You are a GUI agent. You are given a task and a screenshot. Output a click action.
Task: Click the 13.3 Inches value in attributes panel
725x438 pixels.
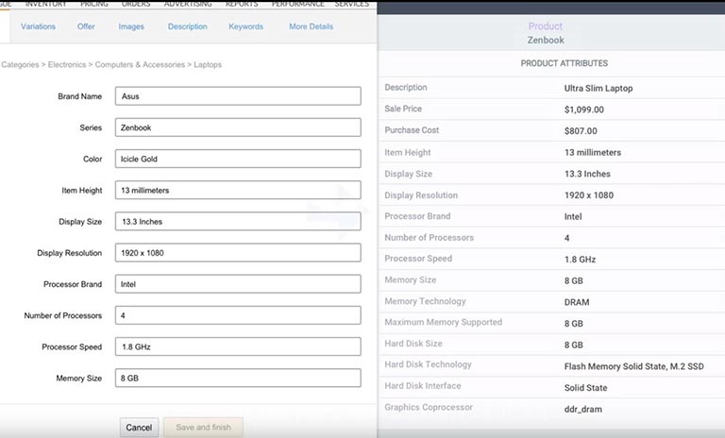(587, 174)
